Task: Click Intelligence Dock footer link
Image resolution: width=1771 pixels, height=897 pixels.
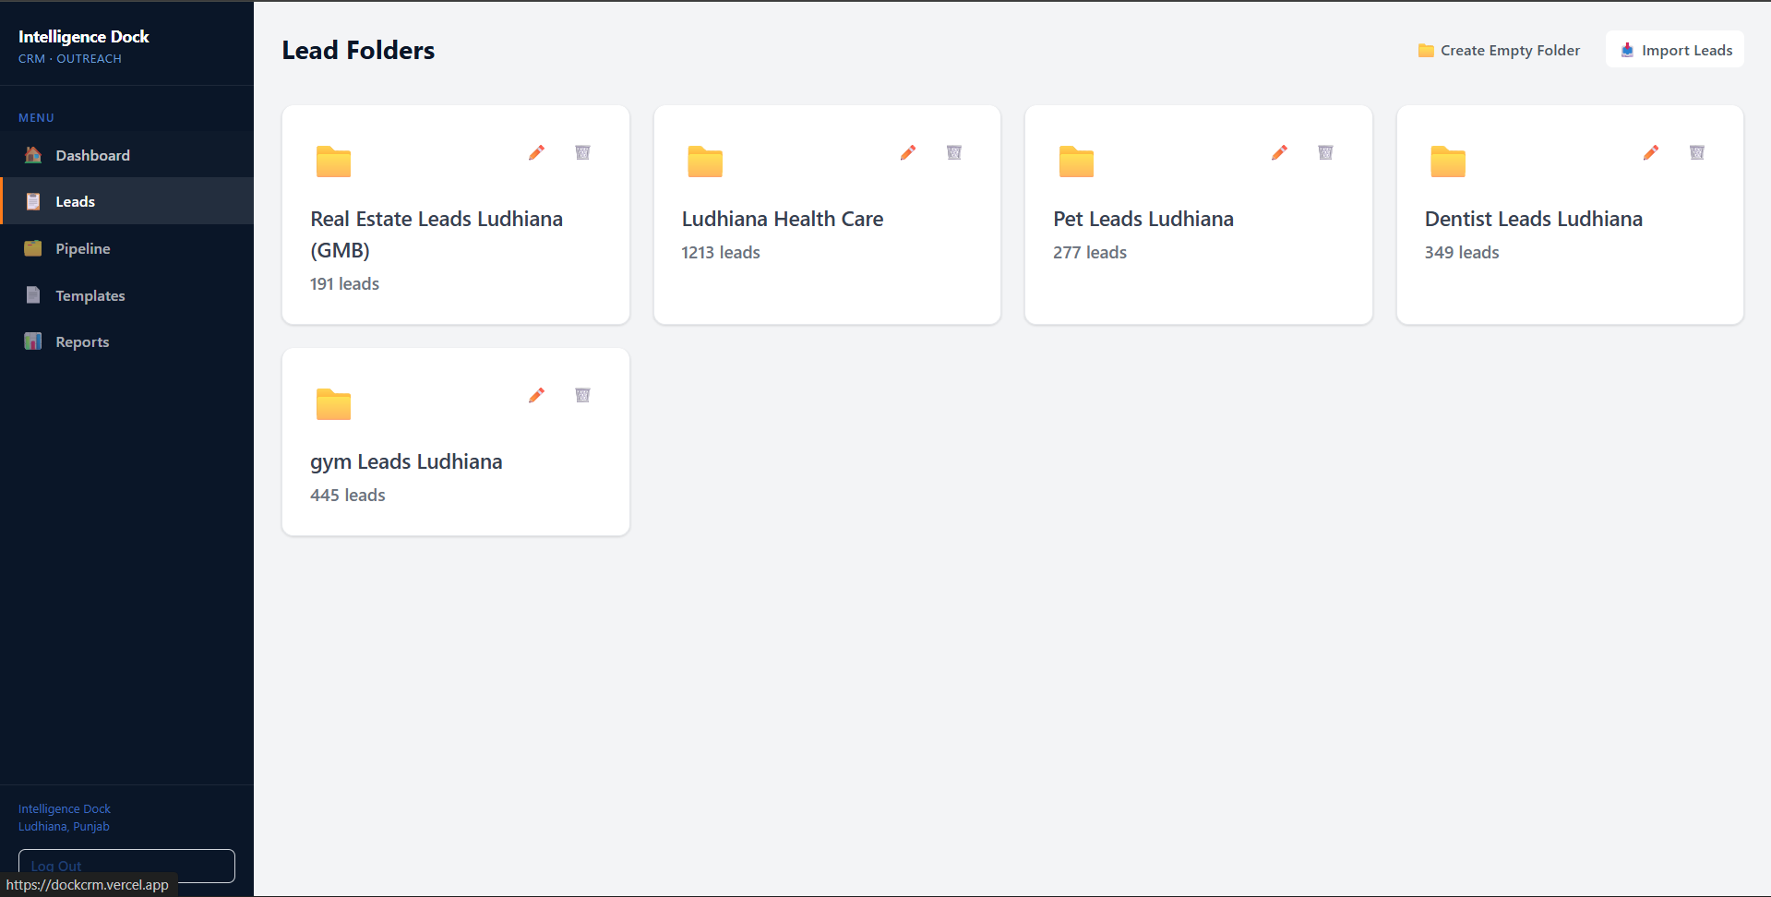Action: tap(65, 808)
